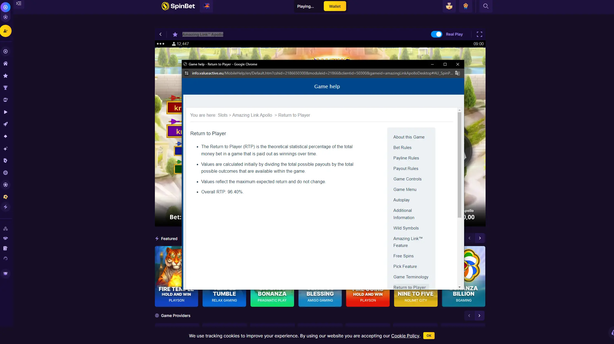Show previous Featured games with left arrow
Image resolution: width=614 pixels, height=344 pixels.
pos(469,238)
